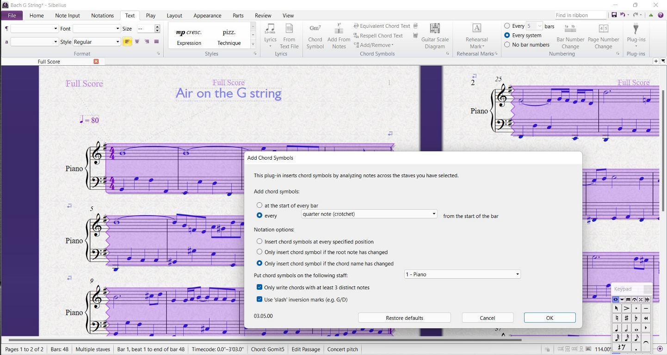
Task: Open the paragraph style dropdown
Action: point(34,29)
